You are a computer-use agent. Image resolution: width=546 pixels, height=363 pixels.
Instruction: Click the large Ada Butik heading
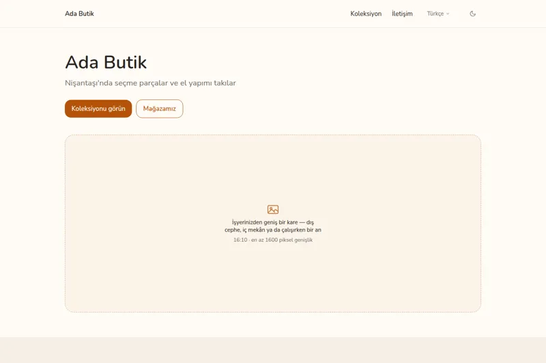106,62
